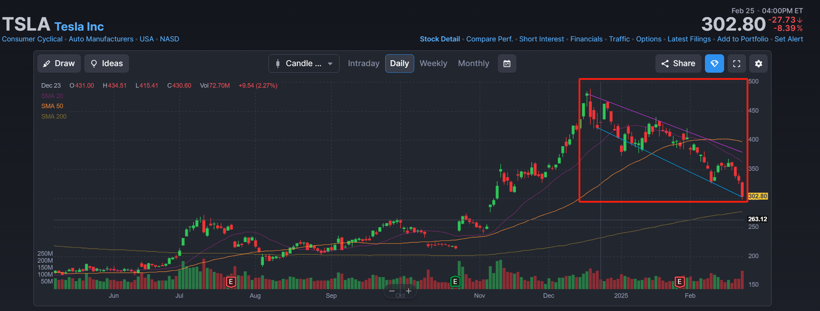Zoom in with the plus button
This screenshot has width=820, height=311.
[x=409, y=291]
